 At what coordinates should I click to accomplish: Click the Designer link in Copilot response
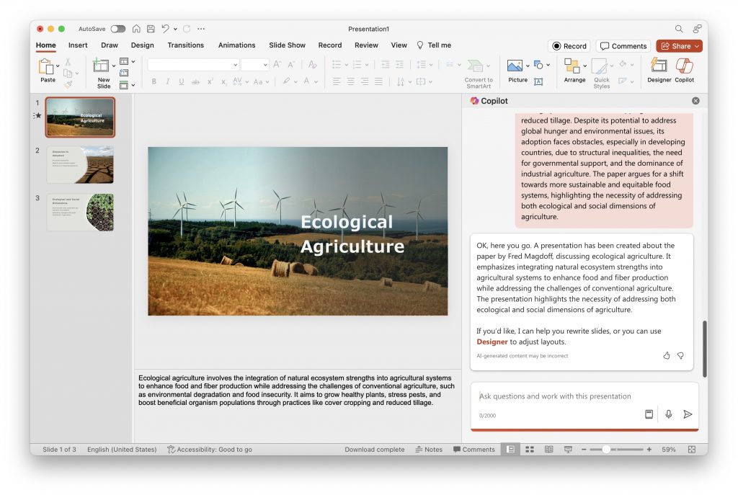click(x=492, y=342)
